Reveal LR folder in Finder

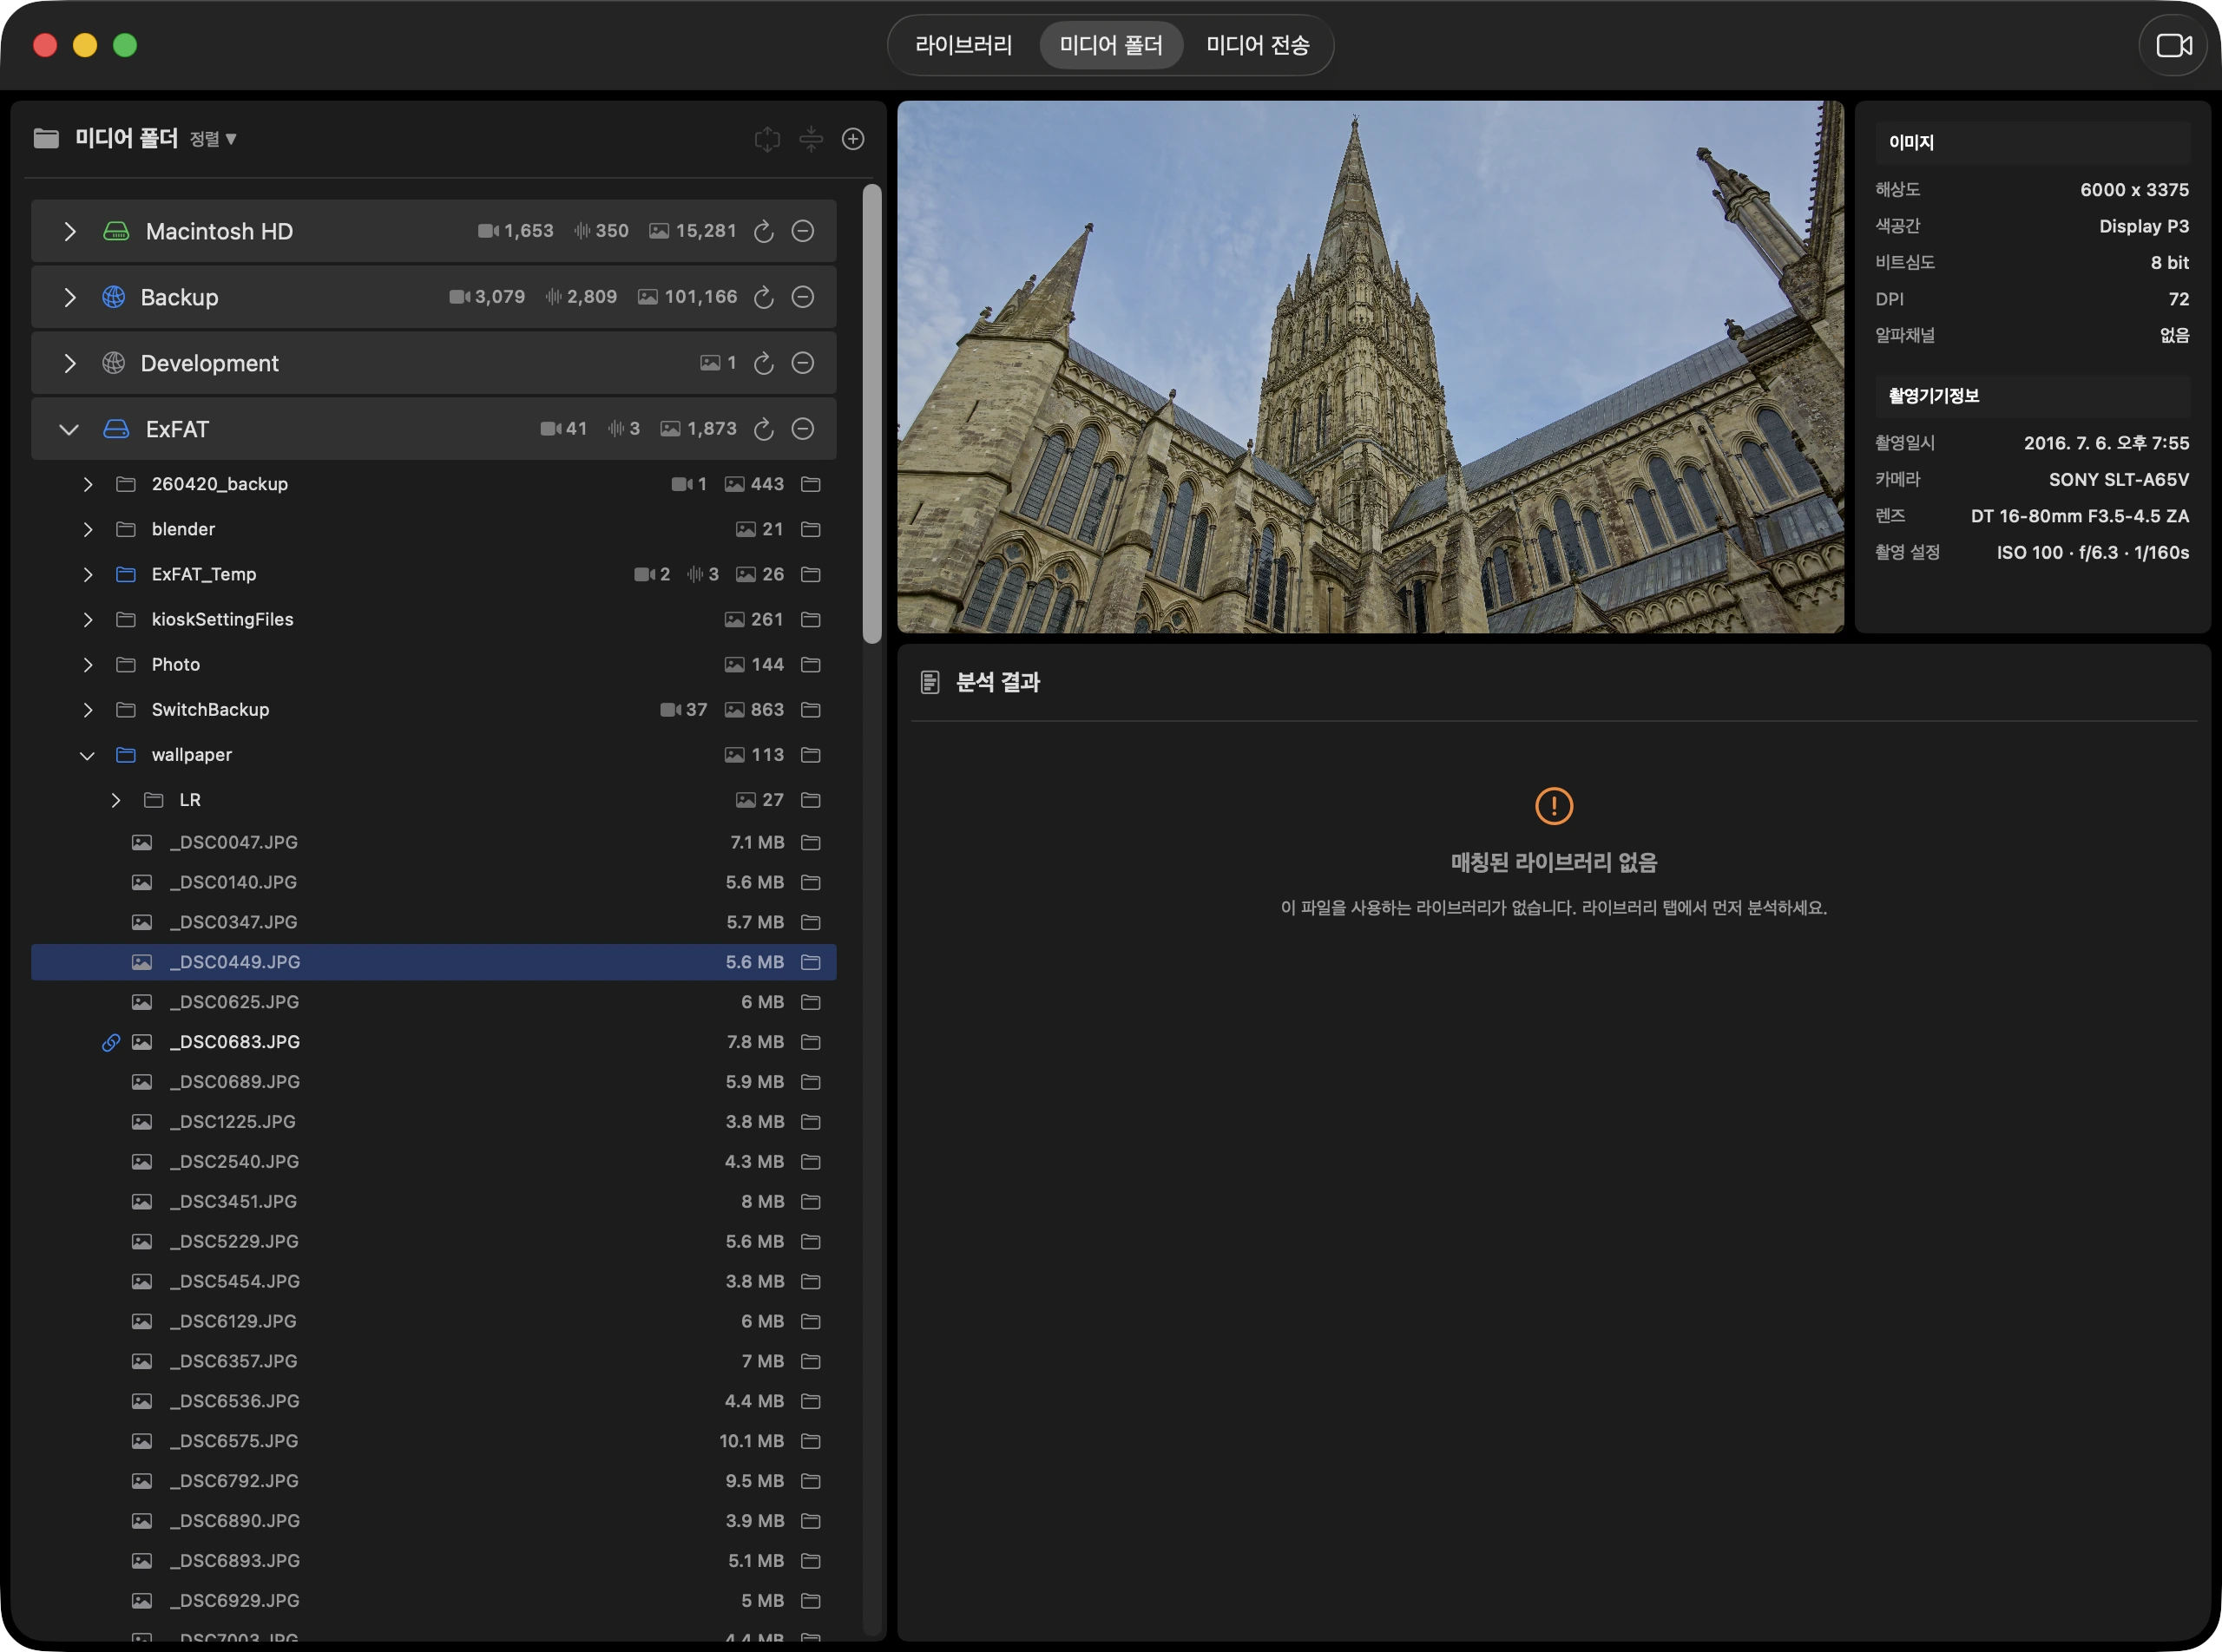pos(811,800)
